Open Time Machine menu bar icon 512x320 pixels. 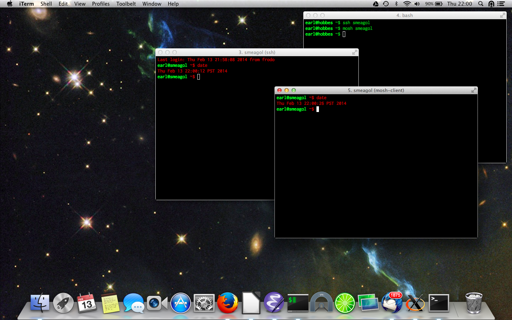click(x=386, y=4)
